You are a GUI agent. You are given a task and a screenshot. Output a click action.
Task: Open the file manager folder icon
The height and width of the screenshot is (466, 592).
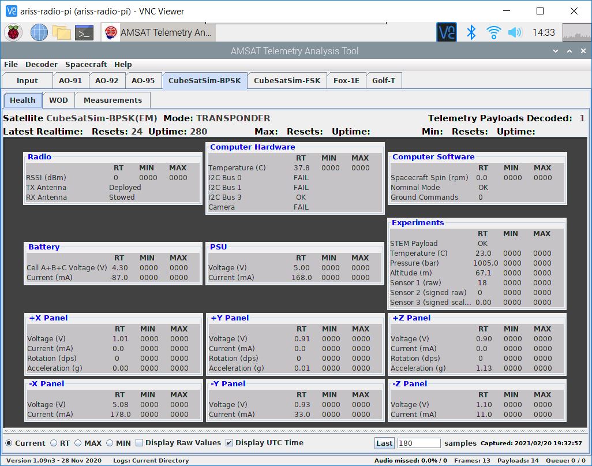(62, 32)
